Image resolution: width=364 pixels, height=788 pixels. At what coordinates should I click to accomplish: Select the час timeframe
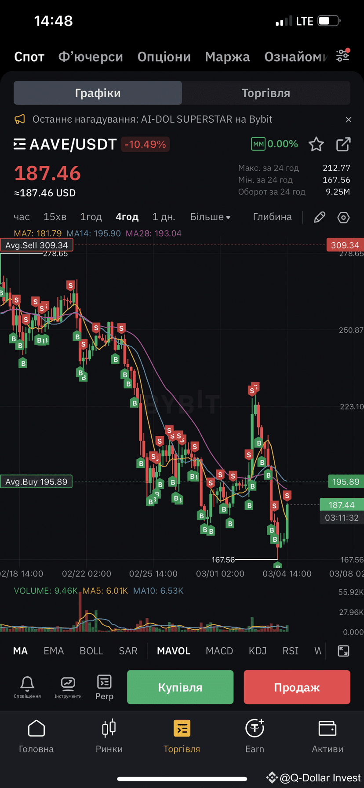pyautogui.click(x=22, y=217)
